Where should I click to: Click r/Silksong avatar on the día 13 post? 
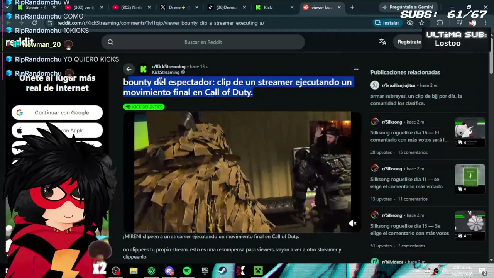(x=374, y=215)
